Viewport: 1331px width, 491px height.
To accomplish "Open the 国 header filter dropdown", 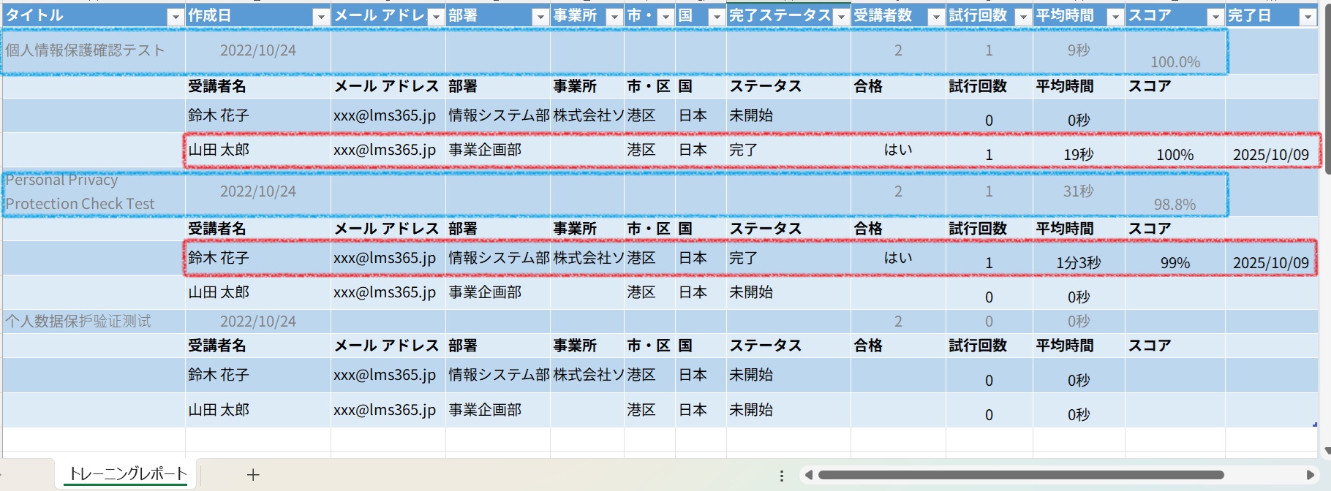I will tap(717, 18).
